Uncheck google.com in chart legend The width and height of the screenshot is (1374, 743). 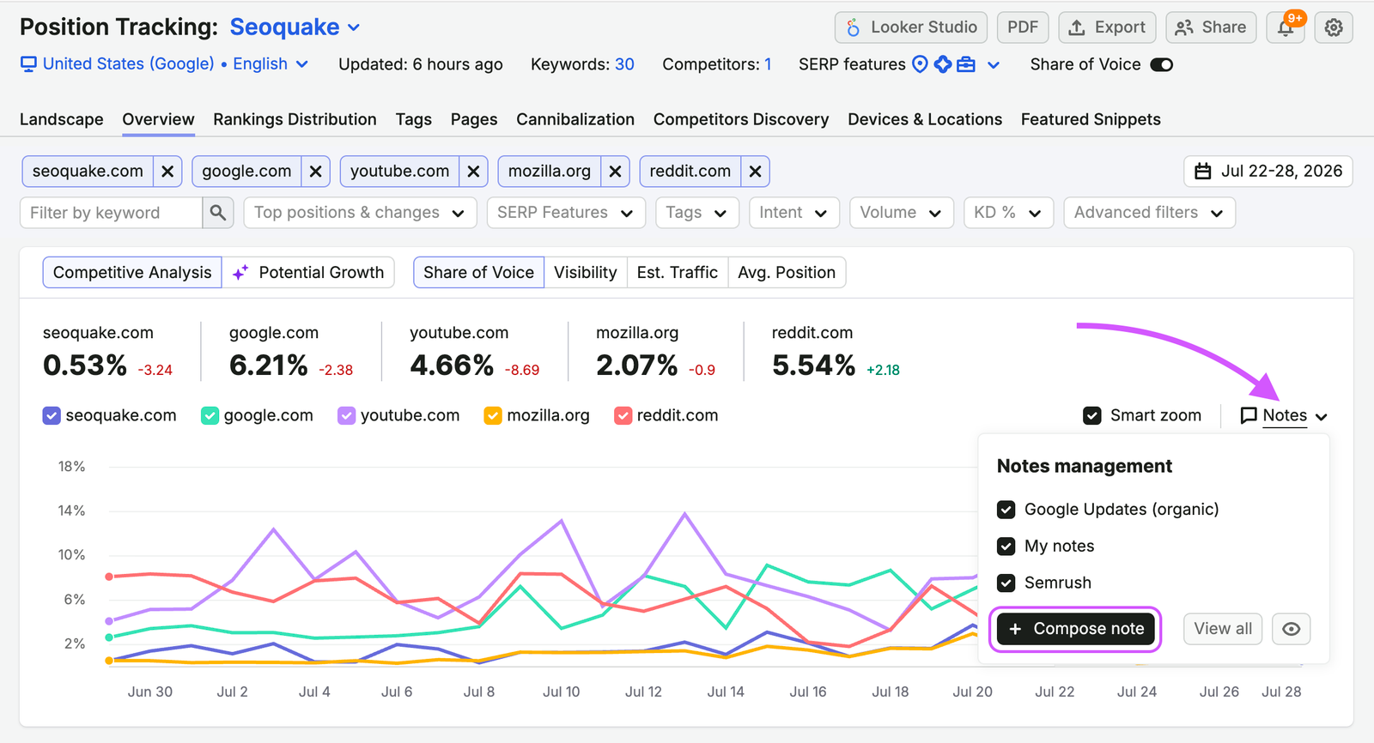[210, 416]
